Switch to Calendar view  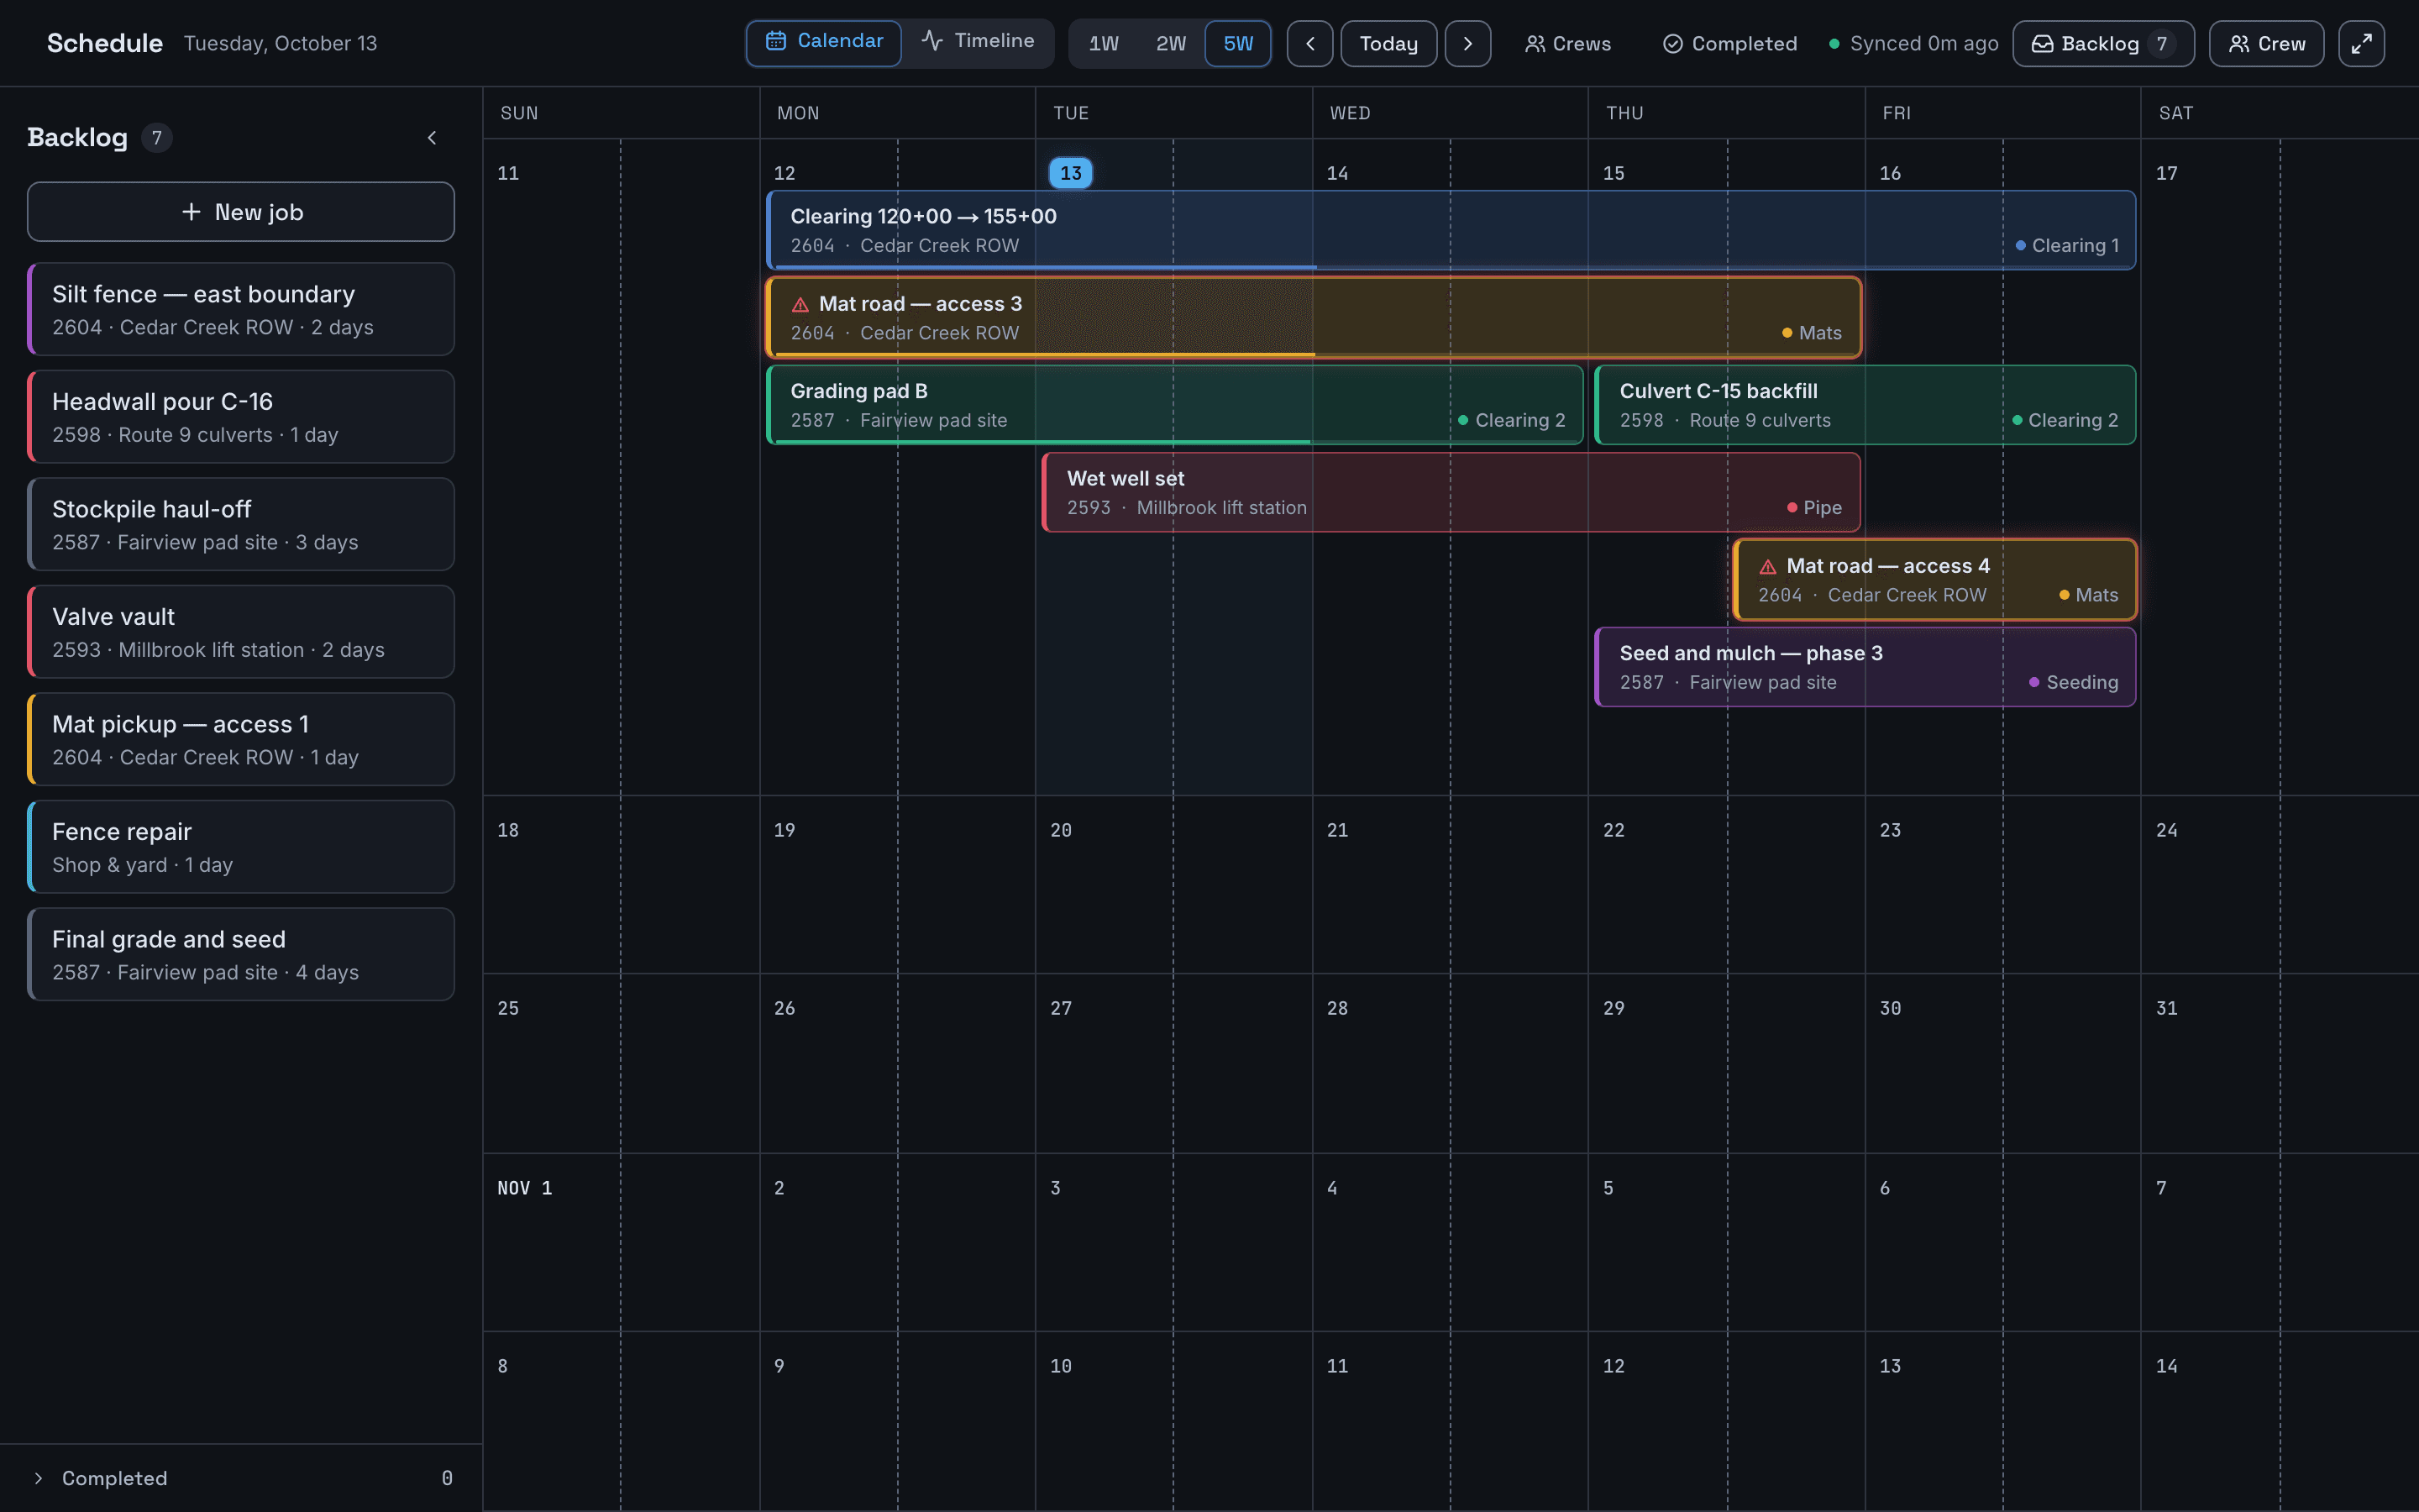point(824,42)
